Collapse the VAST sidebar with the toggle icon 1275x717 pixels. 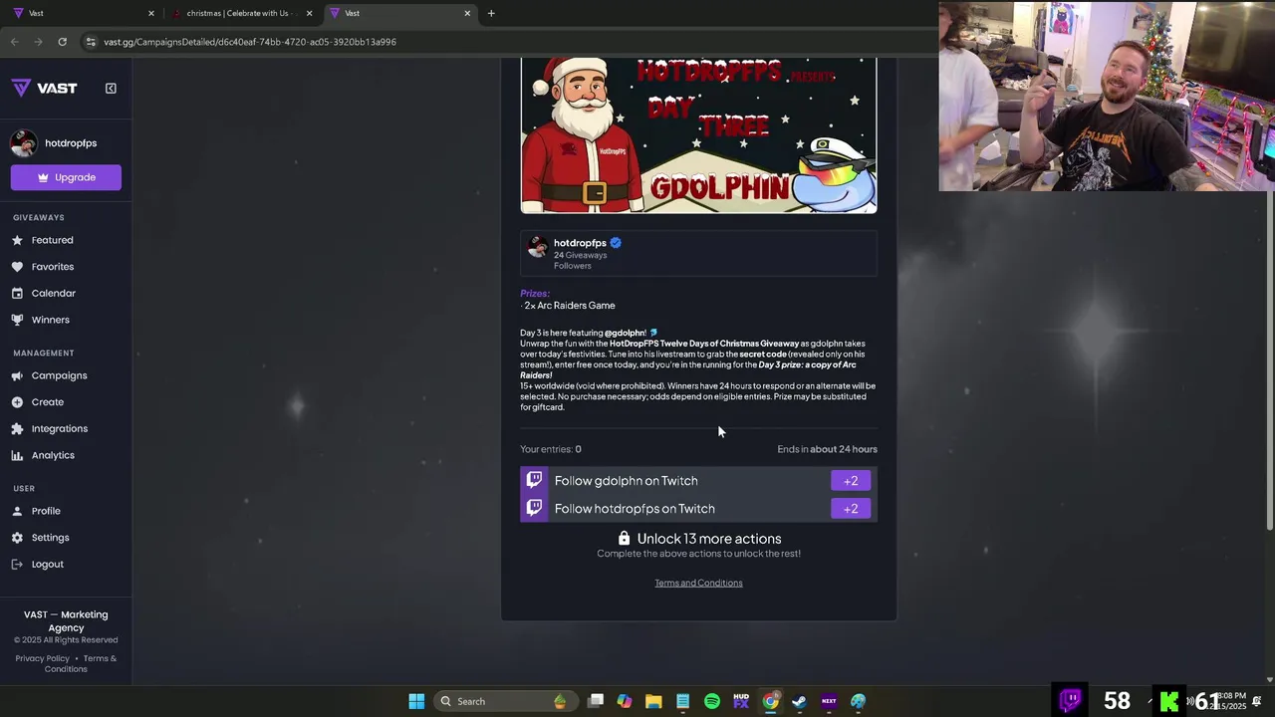coord(111,88)
